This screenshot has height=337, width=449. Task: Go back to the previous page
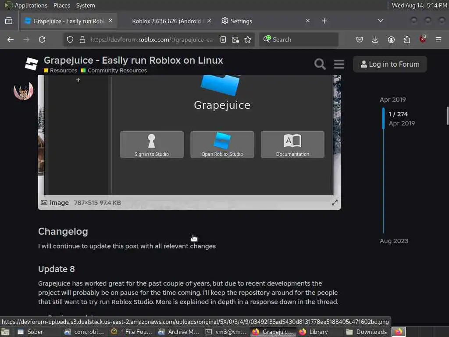11,39
